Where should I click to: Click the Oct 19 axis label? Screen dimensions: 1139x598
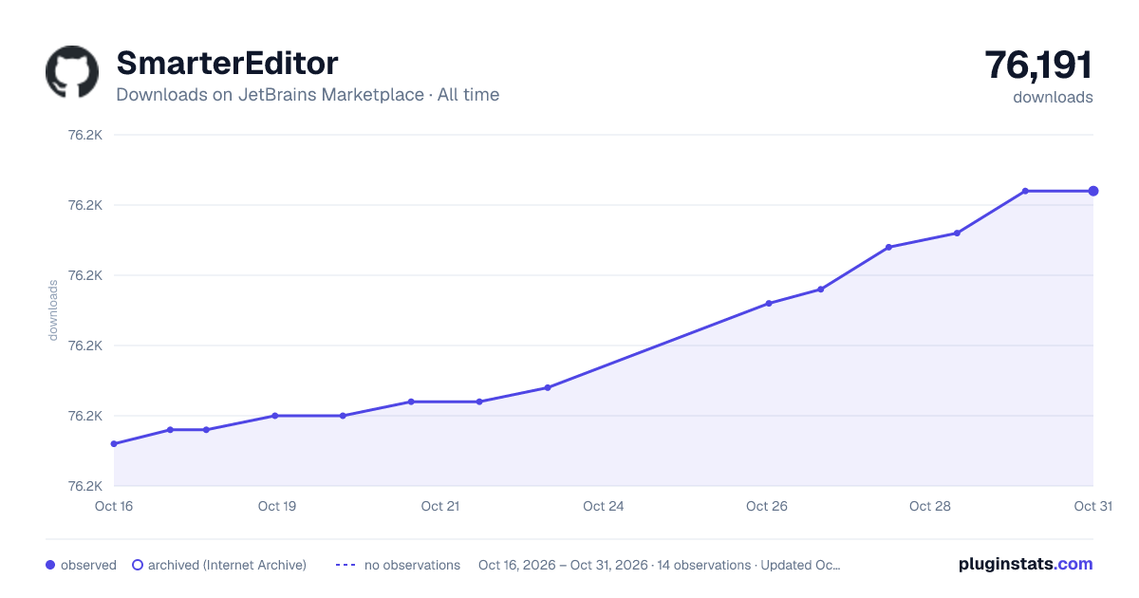pos(277,506)
